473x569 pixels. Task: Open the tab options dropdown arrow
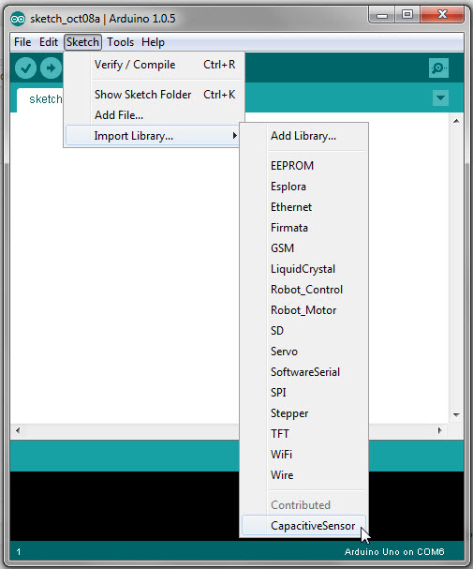(x=441, y=98)
